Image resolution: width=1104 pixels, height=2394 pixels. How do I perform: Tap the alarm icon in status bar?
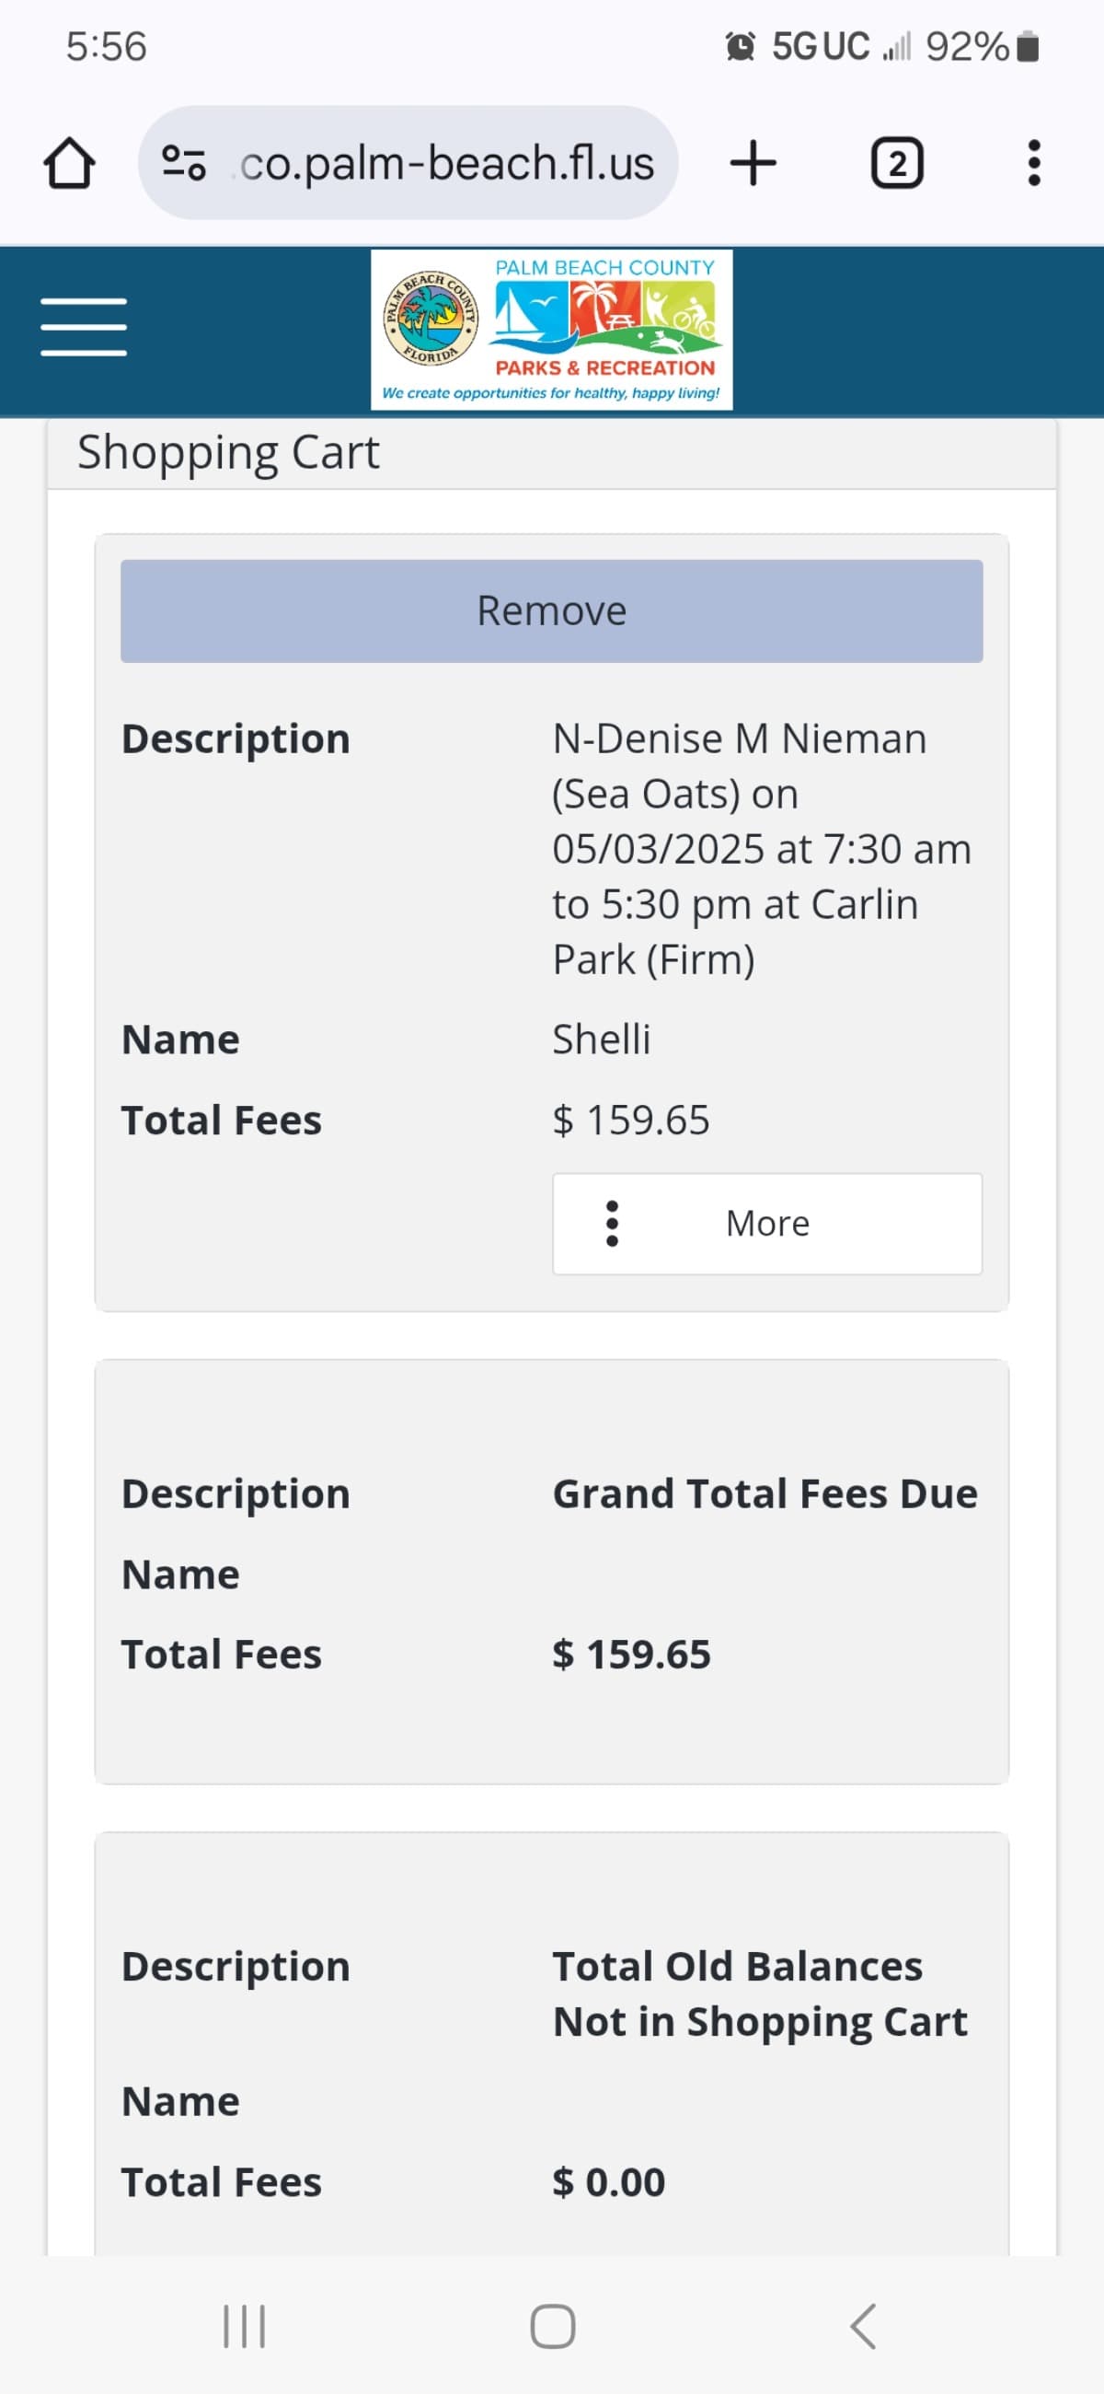[740, 45]
